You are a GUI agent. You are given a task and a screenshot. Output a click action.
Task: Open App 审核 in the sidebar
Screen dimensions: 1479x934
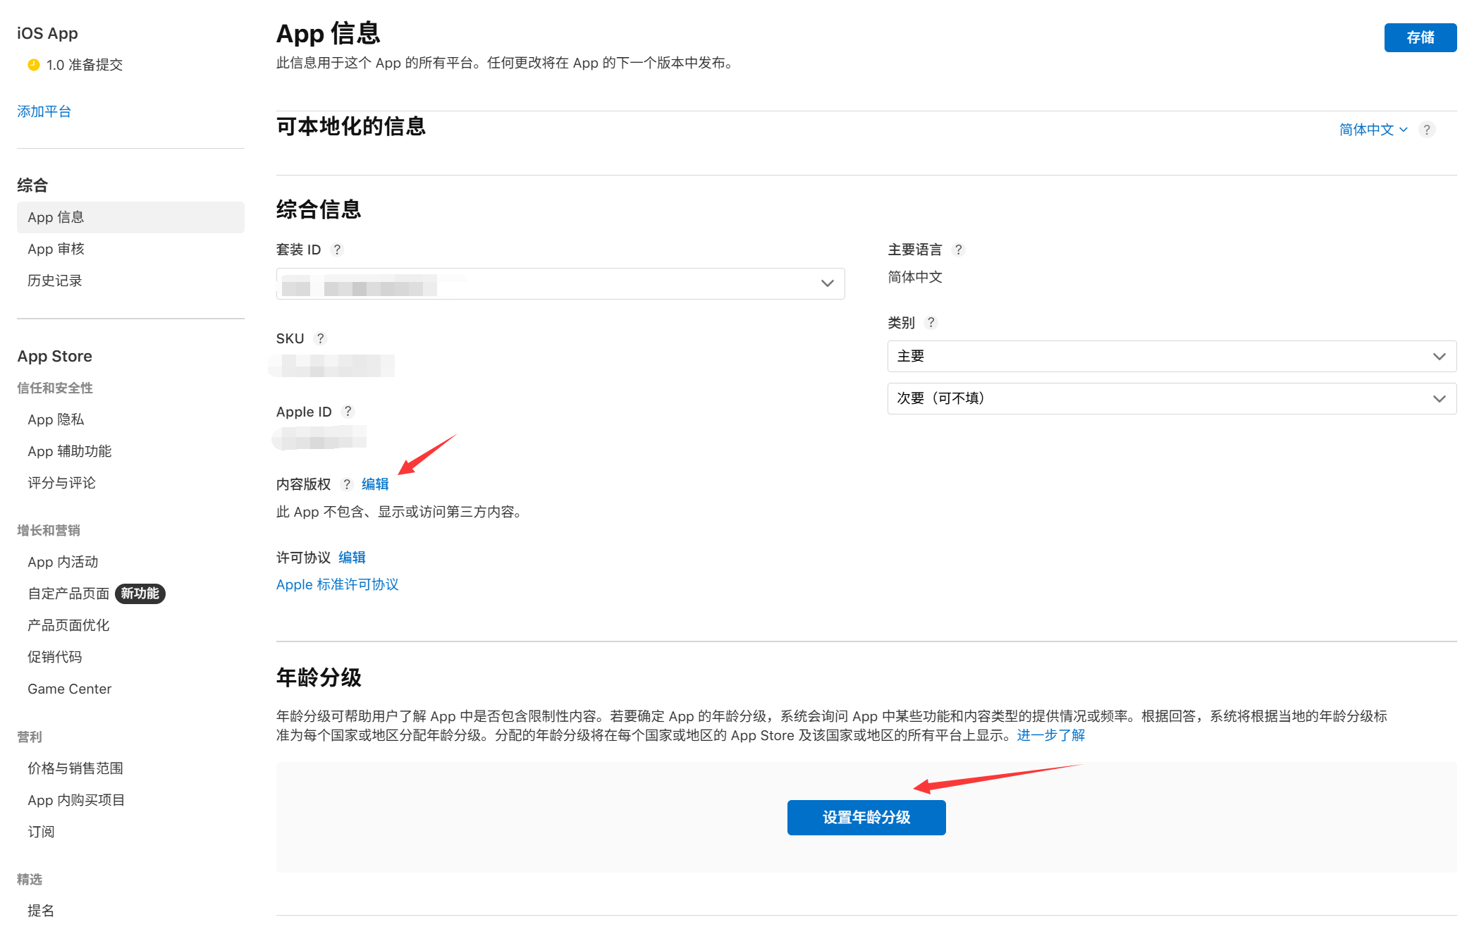[x=56, y=249]
